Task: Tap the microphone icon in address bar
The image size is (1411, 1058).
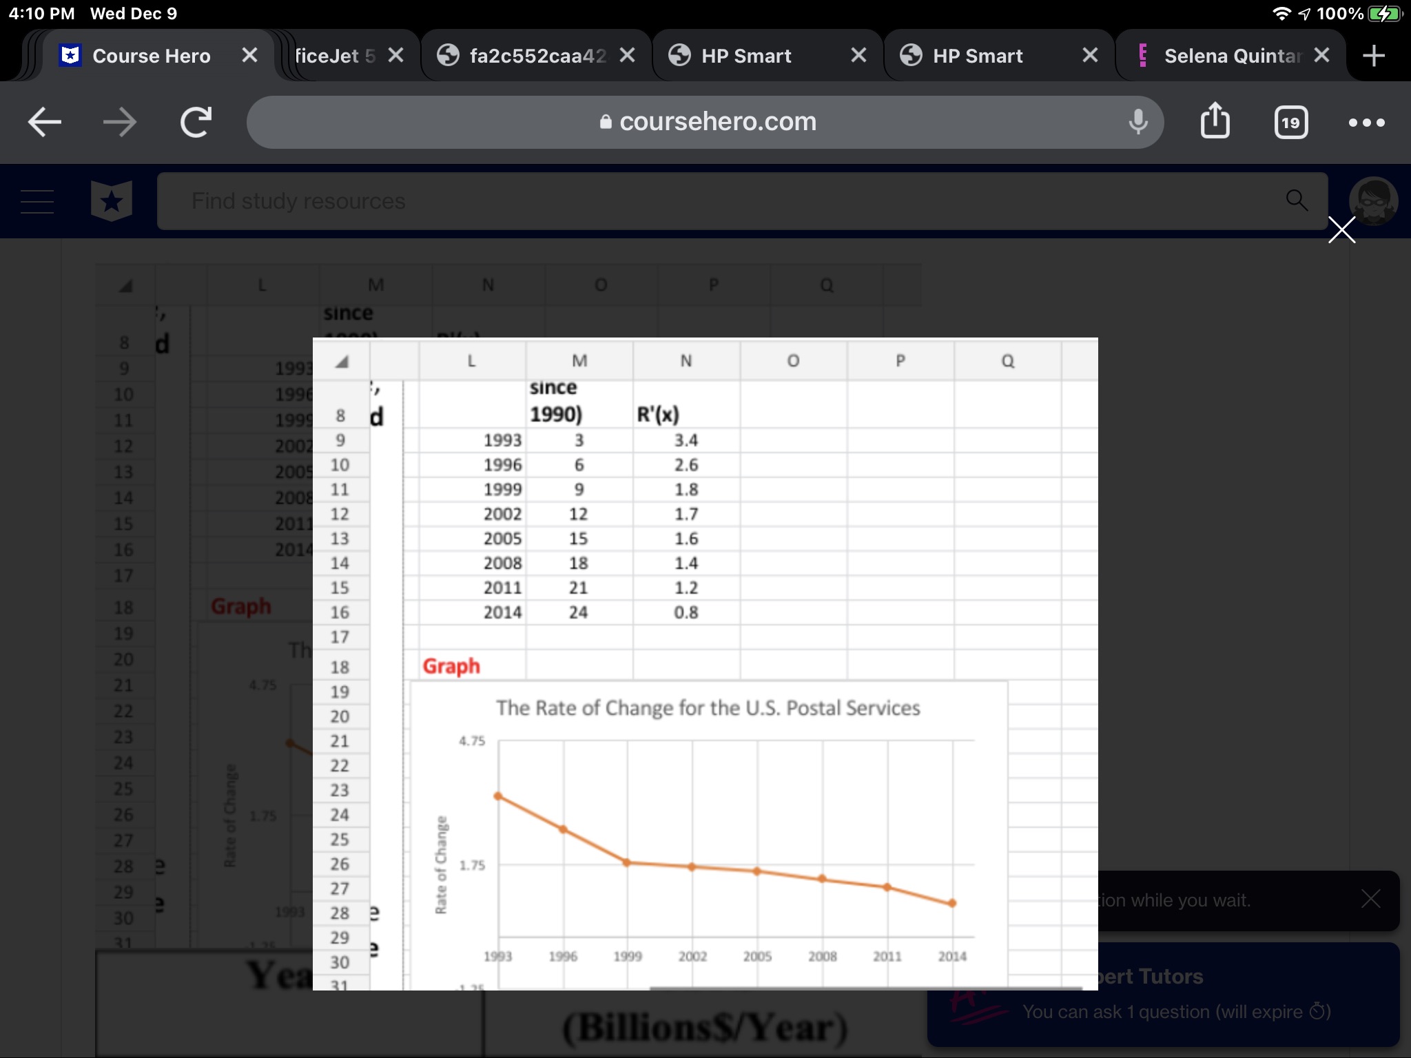Action: [x=1138, y=122]
